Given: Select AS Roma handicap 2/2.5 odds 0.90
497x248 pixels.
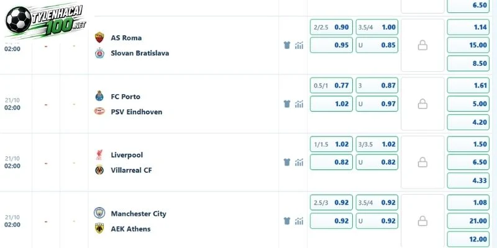Looking at the screenshot, I should [x=331, y=27].
